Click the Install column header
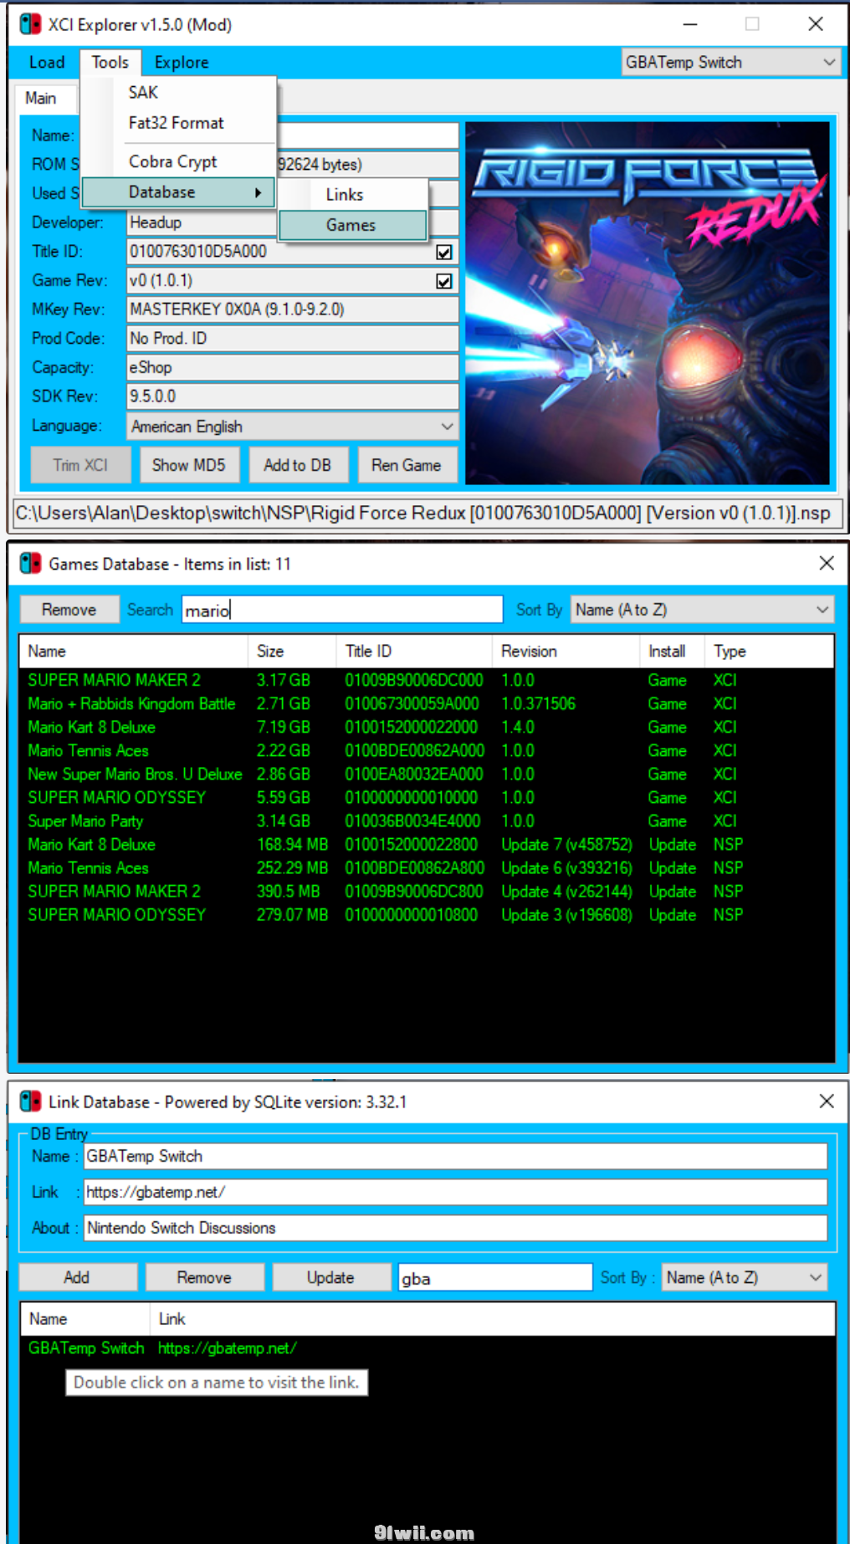The image size is (850, 1544). point(673,651)
